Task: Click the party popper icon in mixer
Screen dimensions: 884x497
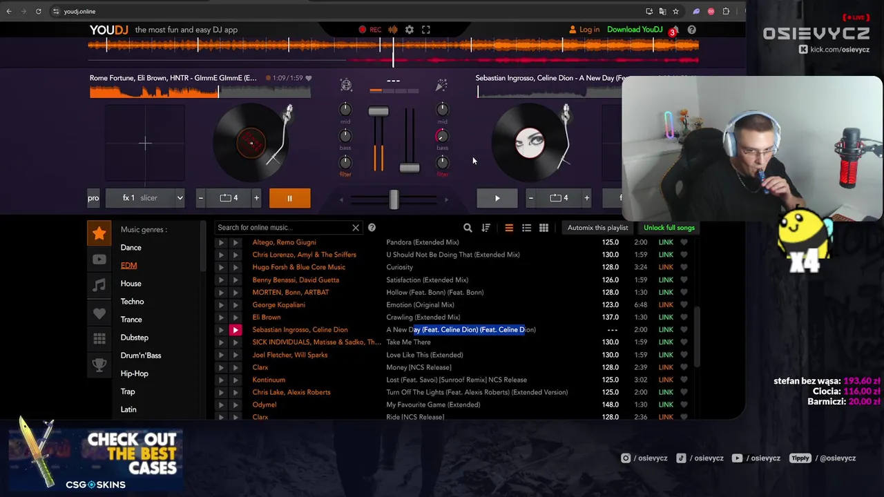Action: click(x=441, y=85)
